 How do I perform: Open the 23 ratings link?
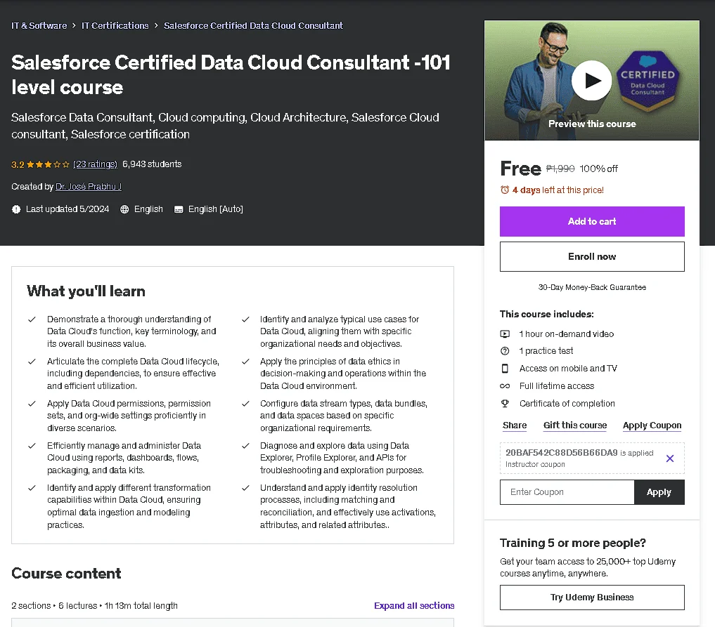point(96,164)
